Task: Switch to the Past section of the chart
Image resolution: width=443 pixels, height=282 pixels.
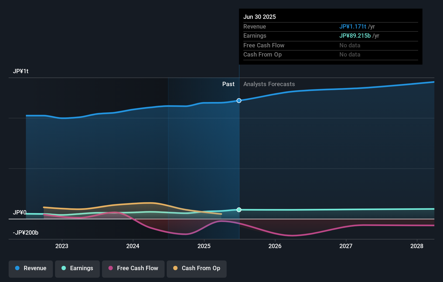Action: tap(229, 84)
